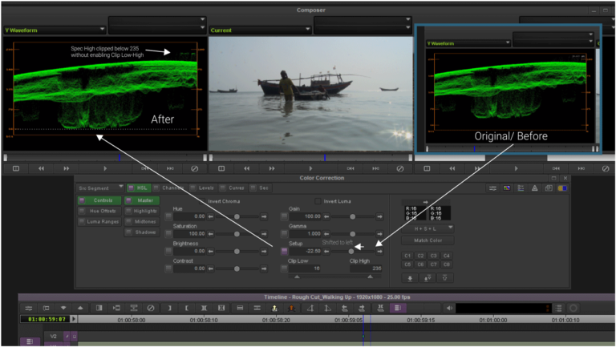Click the highlighted purple color correction mode icon

click(x=398, y=309)
